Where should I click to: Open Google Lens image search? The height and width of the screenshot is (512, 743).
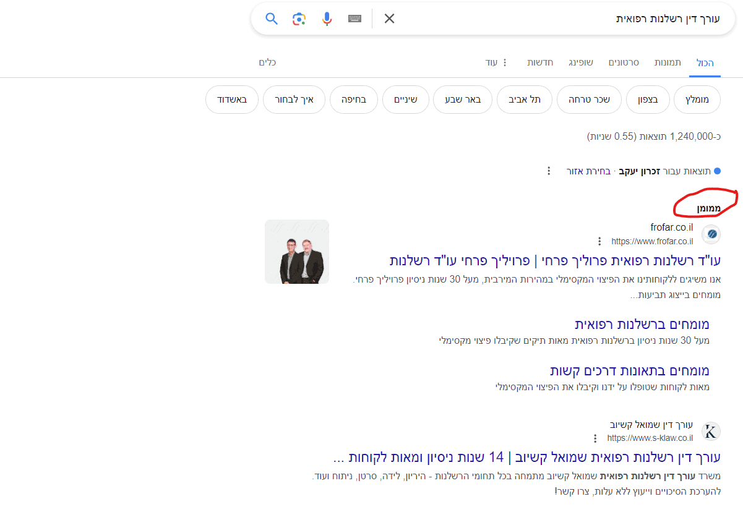[299, 19]
